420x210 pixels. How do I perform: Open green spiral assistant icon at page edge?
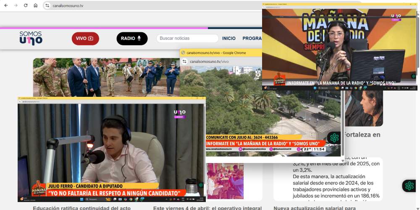click(x=409, y=186)
